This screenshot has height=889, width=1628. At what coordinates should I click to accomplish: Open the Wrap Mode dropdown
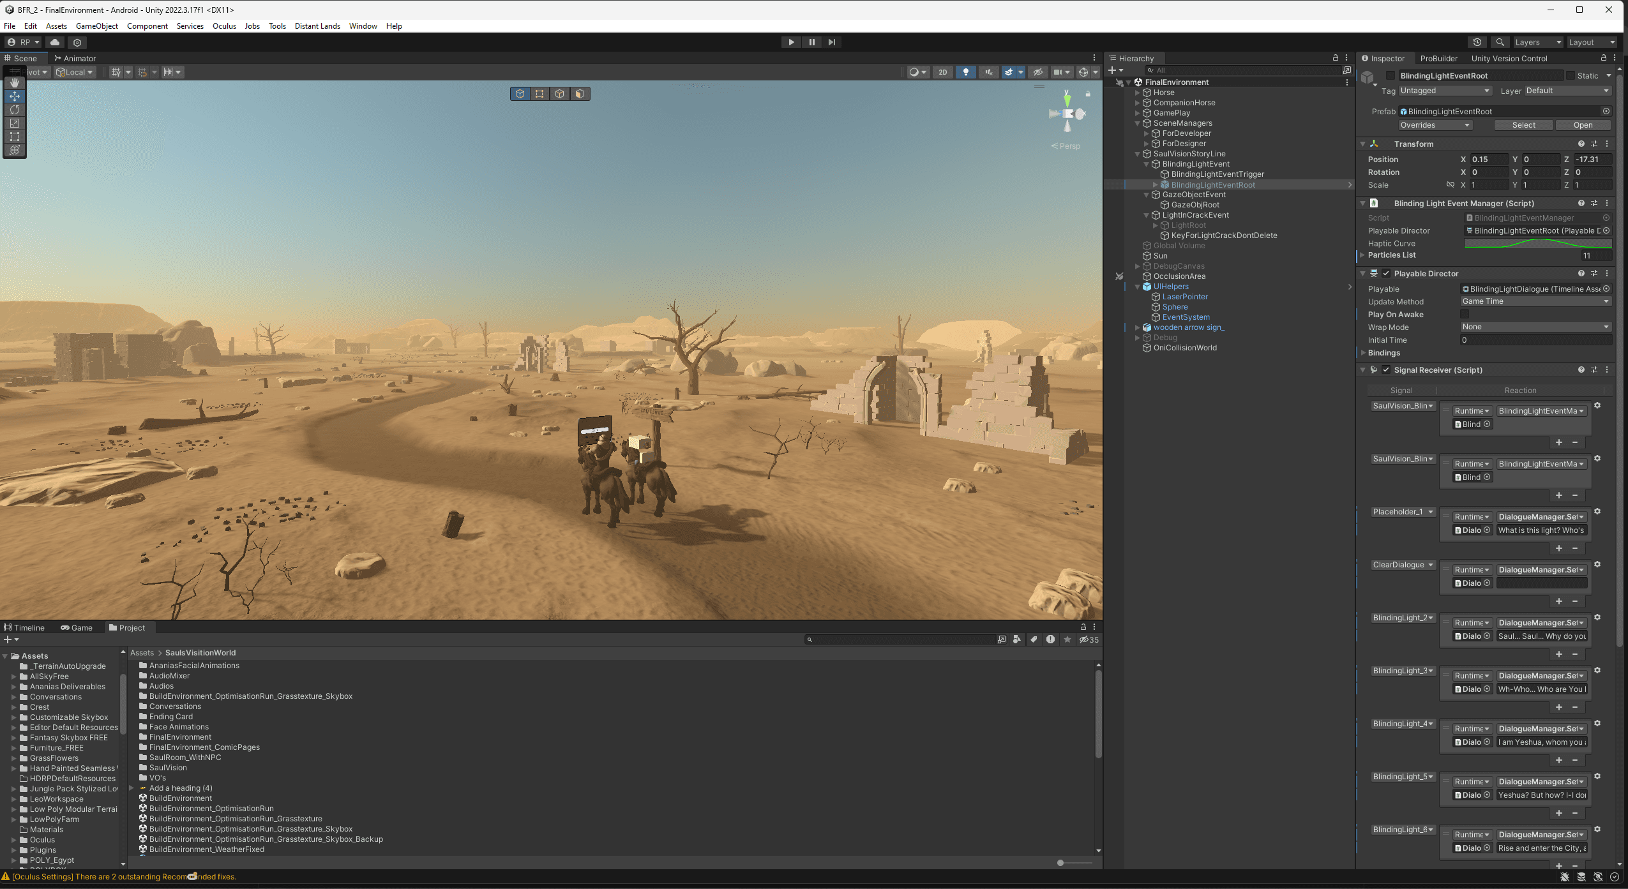pyautogui.click(x=1535, y=327)
